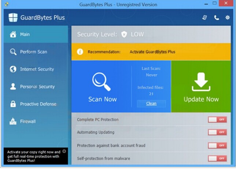The image size is (236, 169).
Task: Click the firewall bricks icon
Action: (13, 121)
